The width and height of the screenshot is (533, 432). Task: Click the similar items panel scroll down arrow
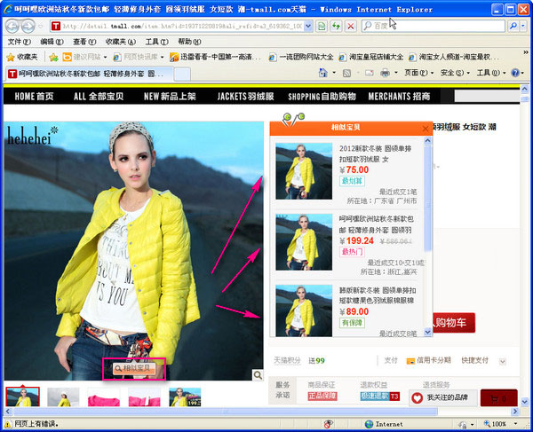(427, 333)
